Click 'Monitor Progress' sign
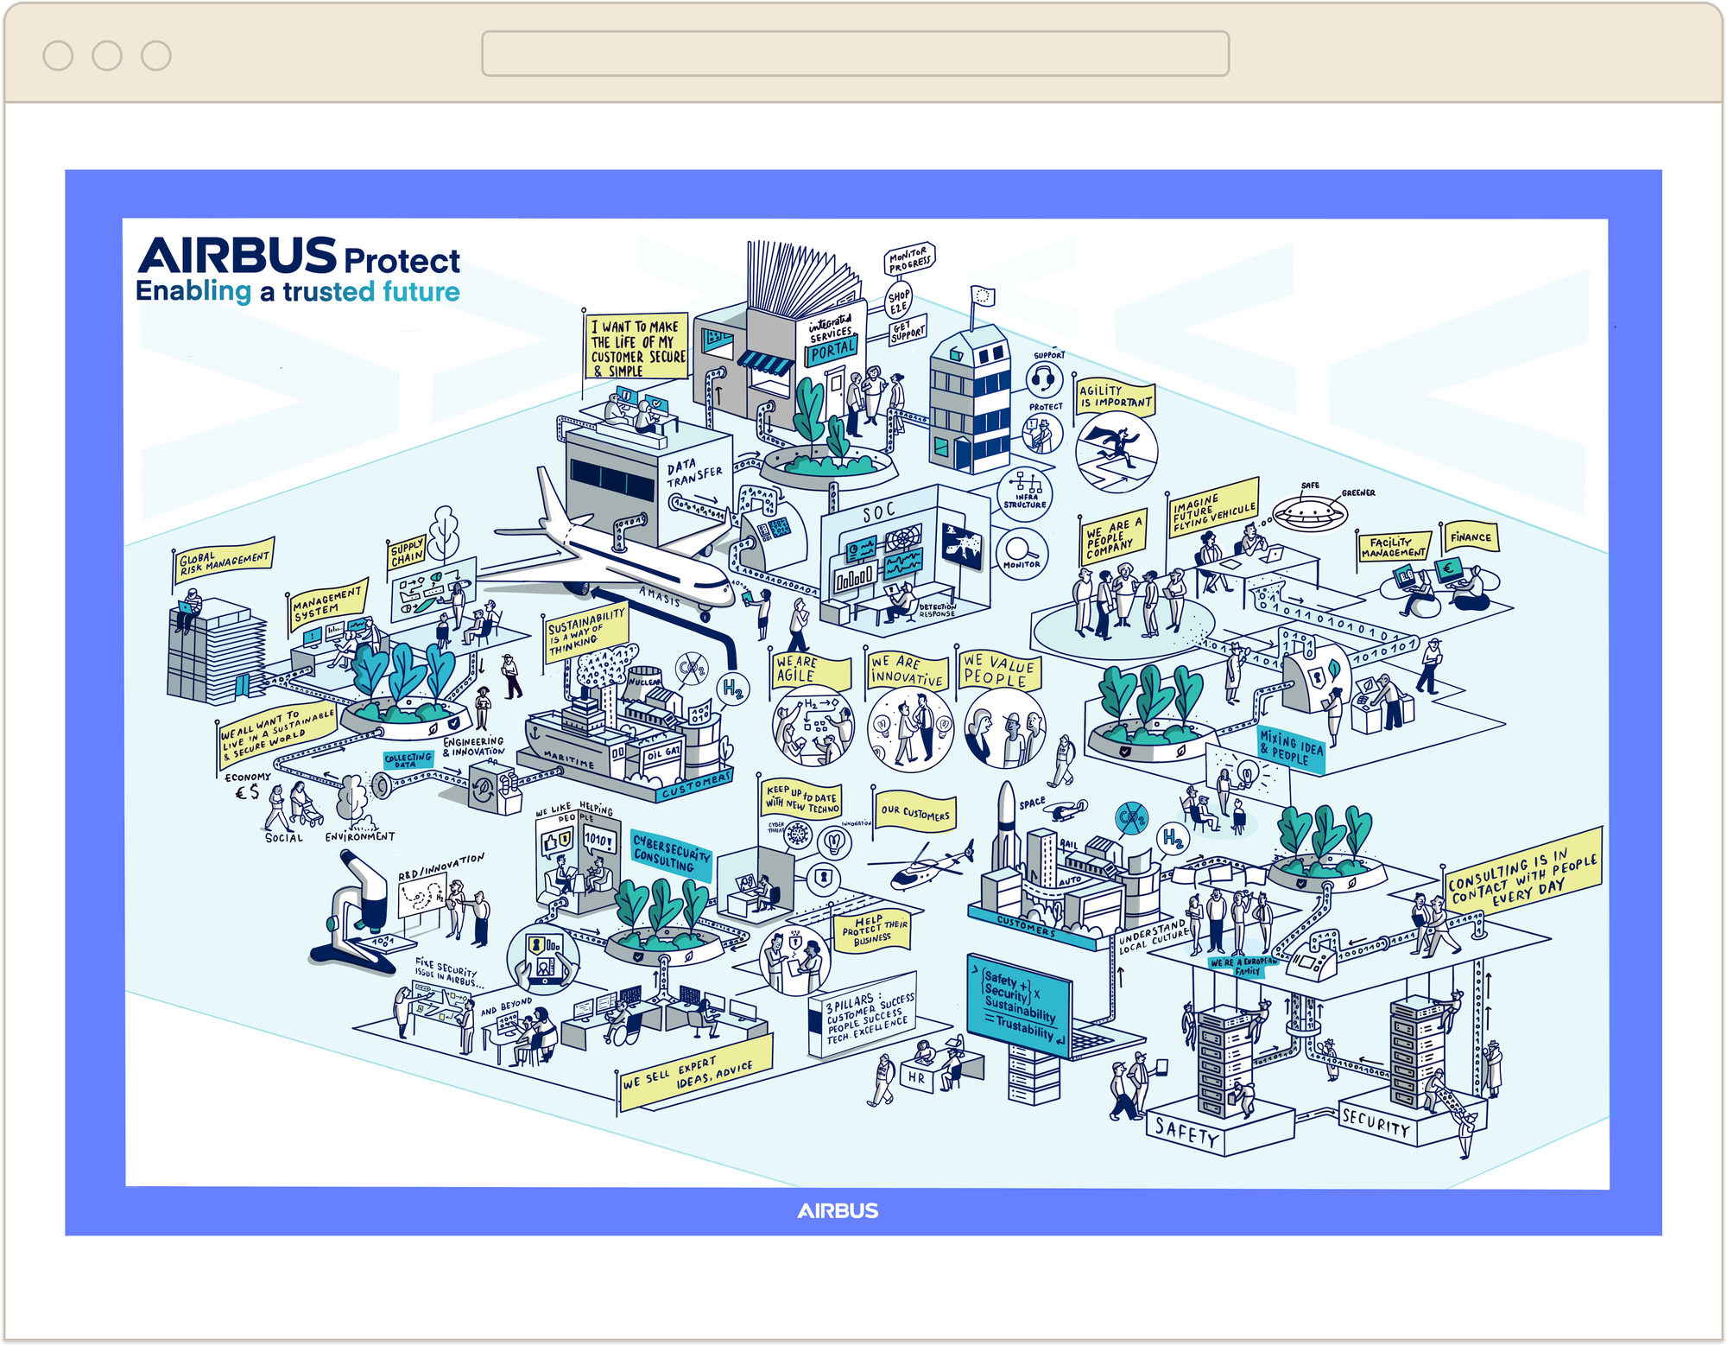The image size is (1727, 1346). click(x=910, y=258)
